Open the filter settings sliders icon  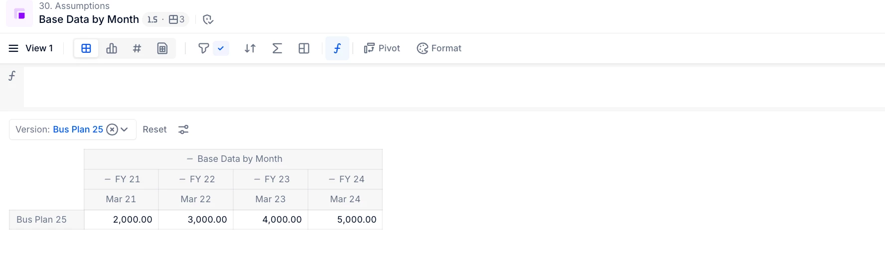point(183,129)
